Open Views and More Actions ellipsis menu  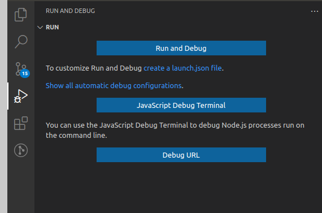[315, 11]
